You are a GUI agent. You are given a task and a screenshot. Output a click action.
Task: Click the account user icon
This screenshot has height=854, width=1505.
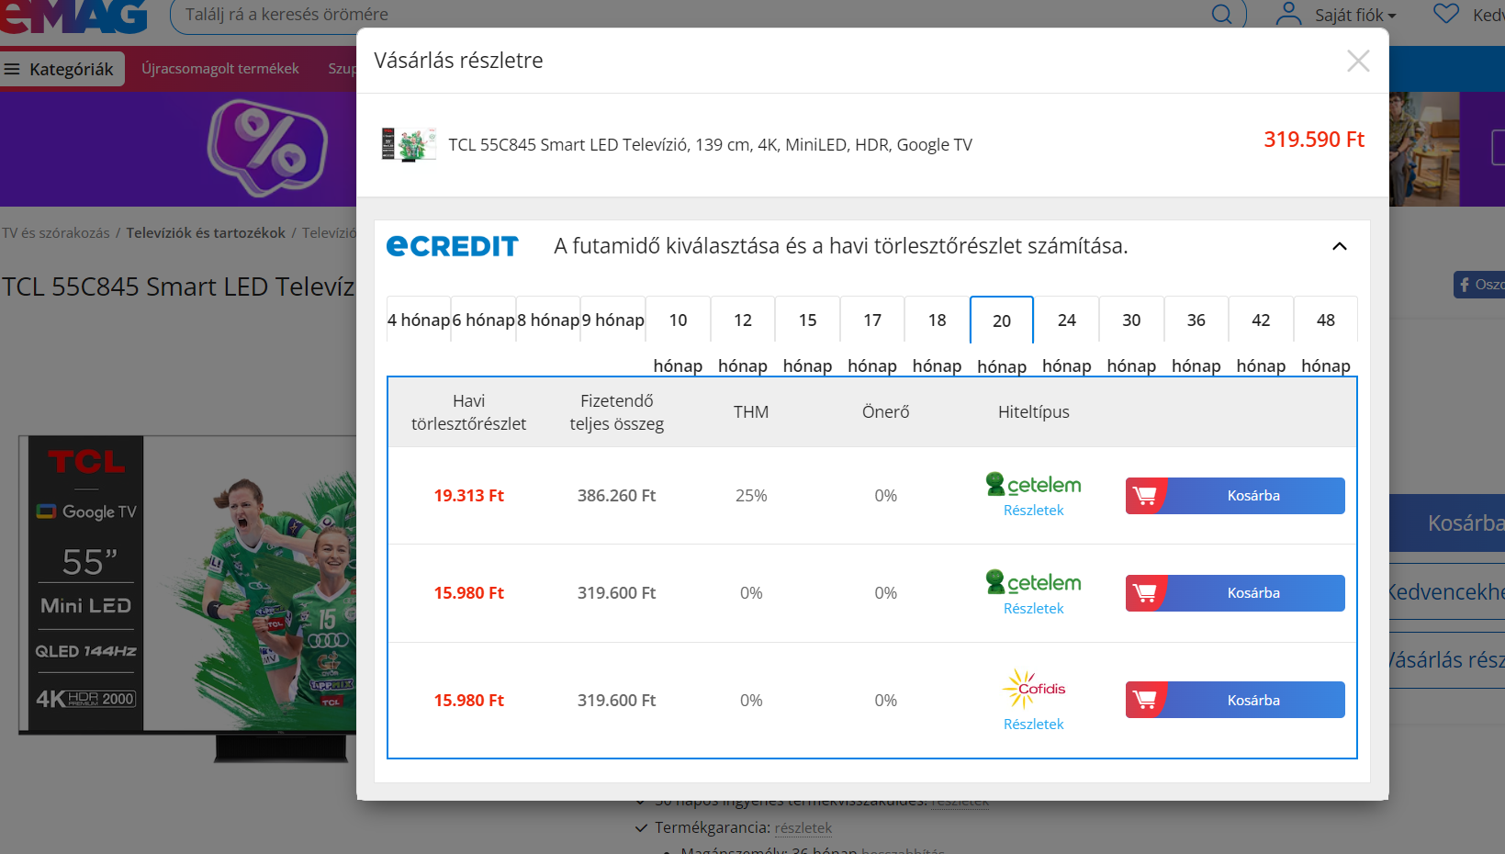pyautogui.click(x=1289, y=14)
